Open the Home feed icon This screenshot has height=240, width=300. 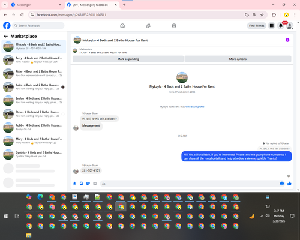pyautogui.click(x=122, y=26)
